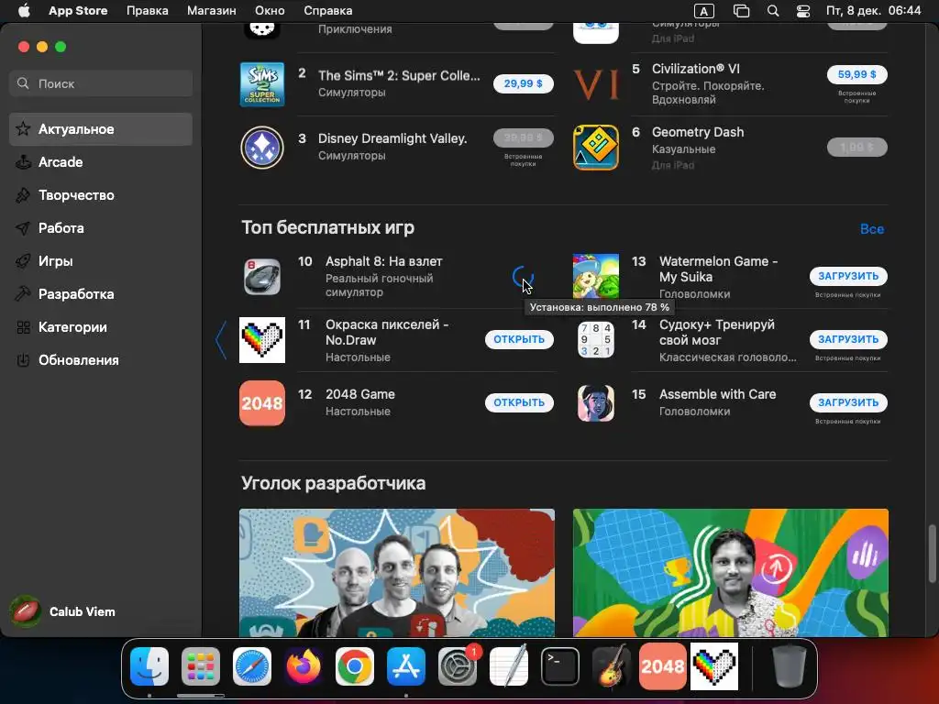Open System Settings from the Dock
Screen dimensions: 939x704
(458, 666)
